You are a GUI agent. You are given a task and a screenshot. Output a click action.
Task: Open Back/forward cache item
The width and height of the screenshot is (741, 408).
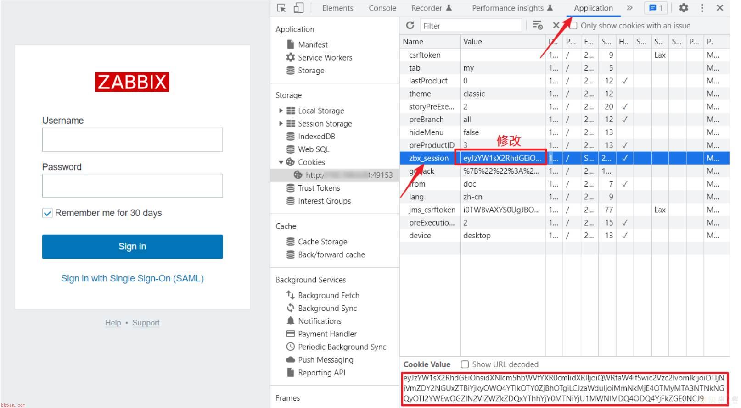pos(326,254)
